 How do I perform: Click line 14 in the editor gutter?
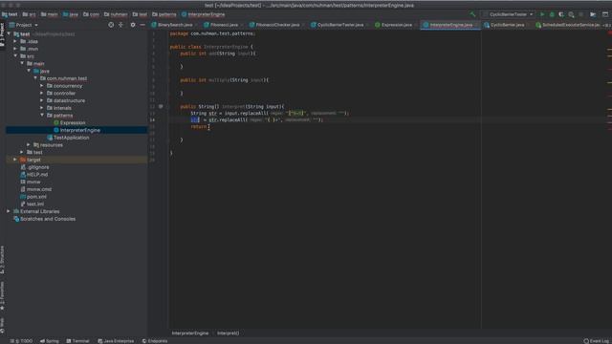pyautogui.click(x=152, y=119)
